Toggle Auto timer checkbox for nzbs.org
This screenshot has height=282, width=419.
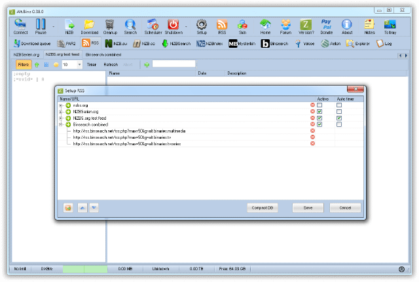coord(339,105)
